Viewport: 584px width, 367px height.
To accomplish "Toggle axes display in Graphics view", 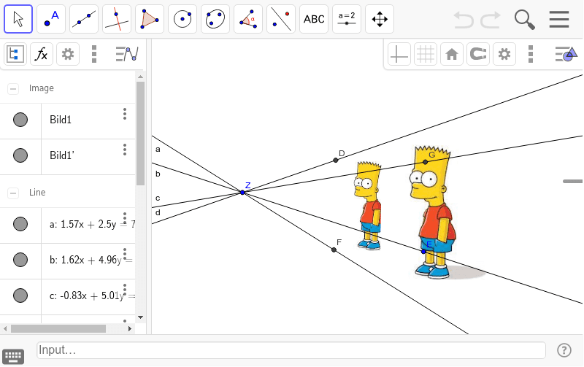I will 399,54.
